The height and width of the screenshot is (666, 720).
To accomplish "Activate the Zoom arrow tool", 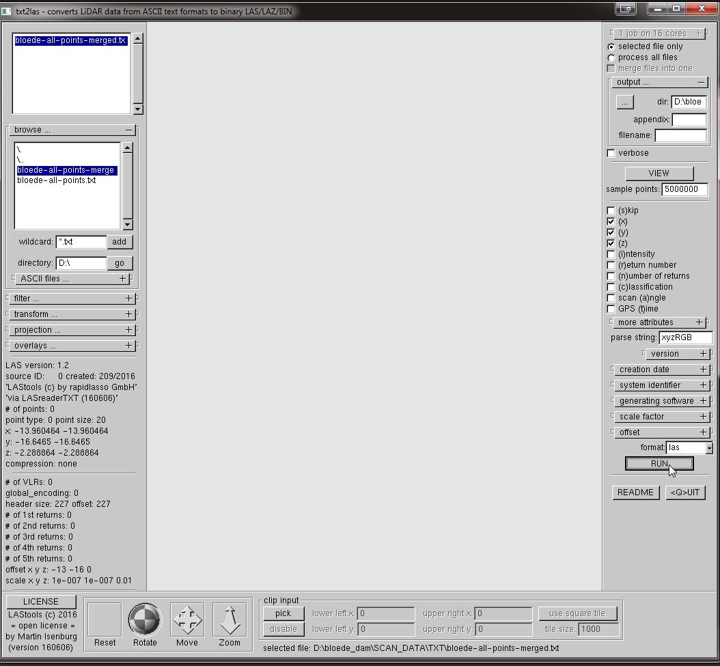I will click(230, 619).
